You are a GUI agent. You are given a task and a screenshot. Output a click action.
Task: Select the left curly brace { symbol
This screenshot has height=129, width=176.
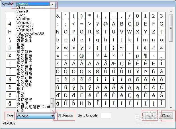tap(98, 48)
